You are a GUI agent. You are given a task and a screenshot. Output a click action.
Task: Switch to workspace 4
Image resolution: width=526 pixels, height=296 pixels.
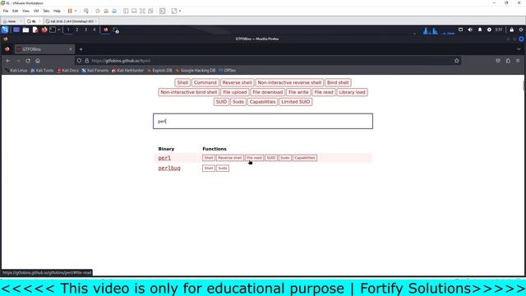coord(95,30)
